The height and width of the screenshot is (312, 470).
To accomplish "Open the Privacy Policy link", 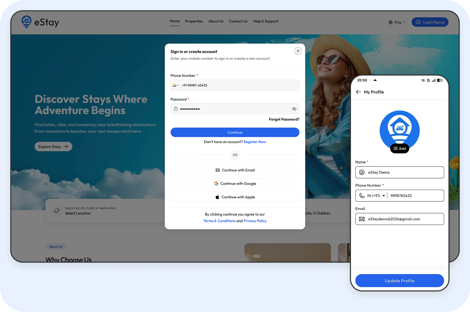I will click(x=255, y=221).
